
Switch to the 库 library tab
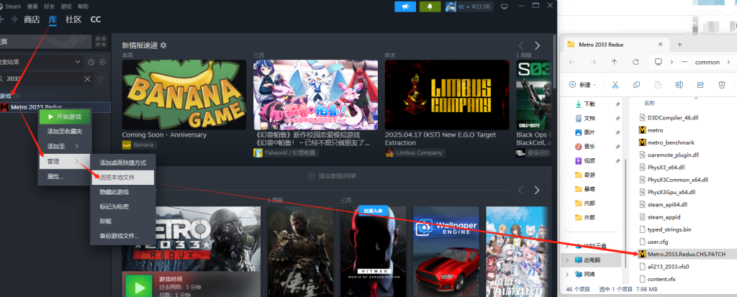click(x=53, y=19)
